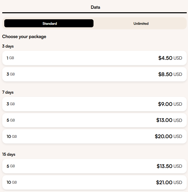Screen dimensions: 188x192
Task: Click the $9.00 USD price
Action: 170,104
